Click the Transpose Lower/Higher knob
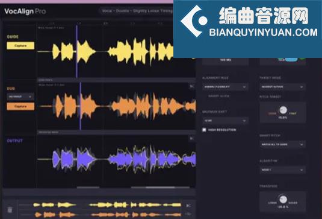Image resolution: width=322 pixels, height=219 pixels. (x=283, y=200)
